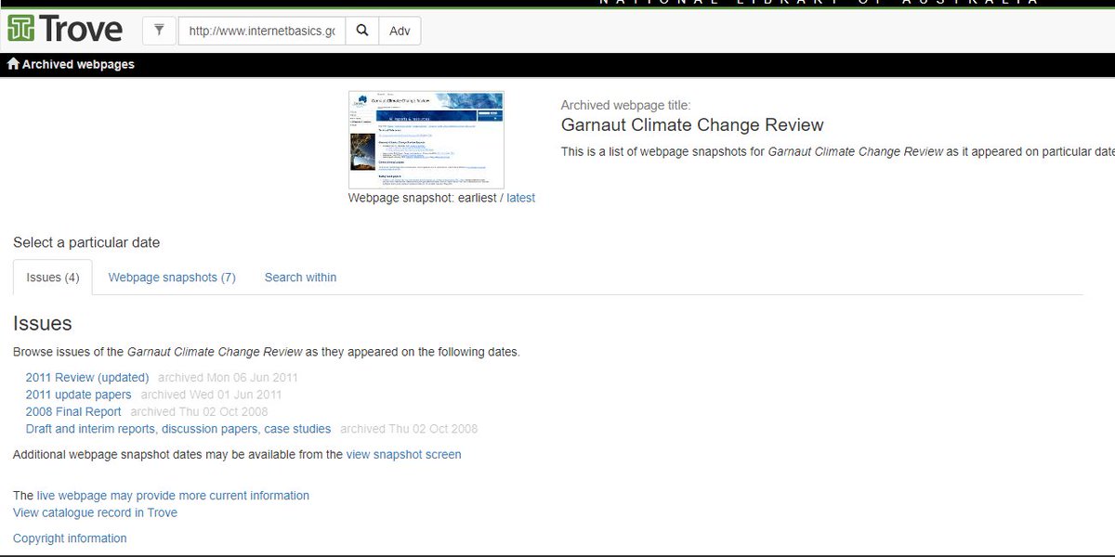
Task: Click the home icon beside Archived webpages
Action: [13, 64]
